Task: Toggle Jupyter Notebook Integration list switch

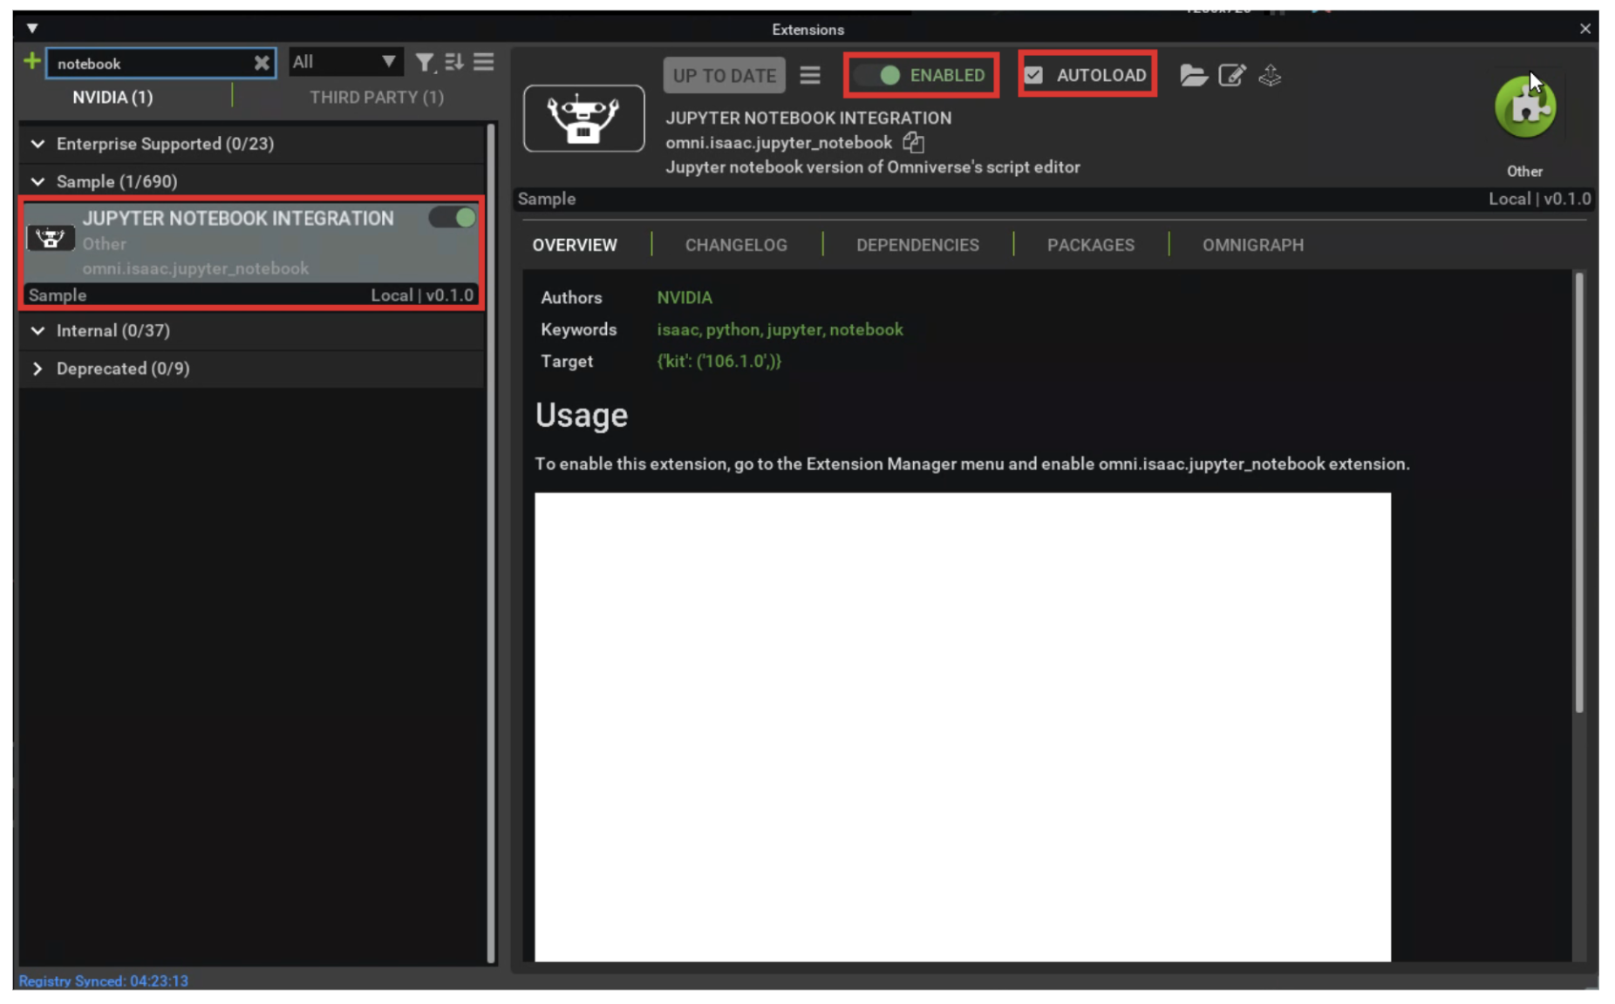Action: coord(453,218)
